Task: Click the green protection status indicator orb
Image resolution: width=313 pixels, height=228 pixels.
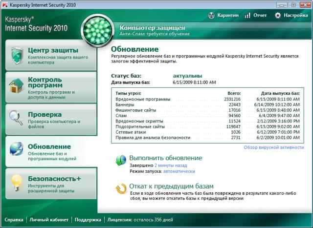Action: click(98, 30)
